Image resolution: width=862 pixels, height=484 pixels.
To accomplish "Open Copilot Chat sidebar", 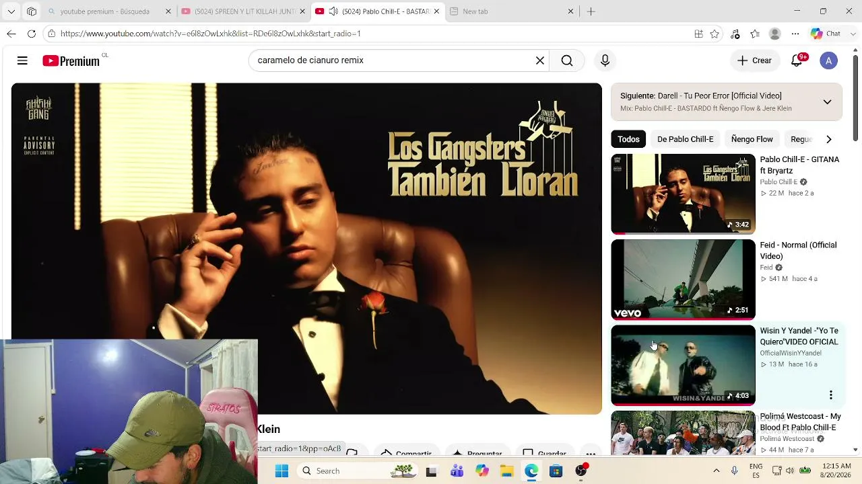I will (826, 34).
